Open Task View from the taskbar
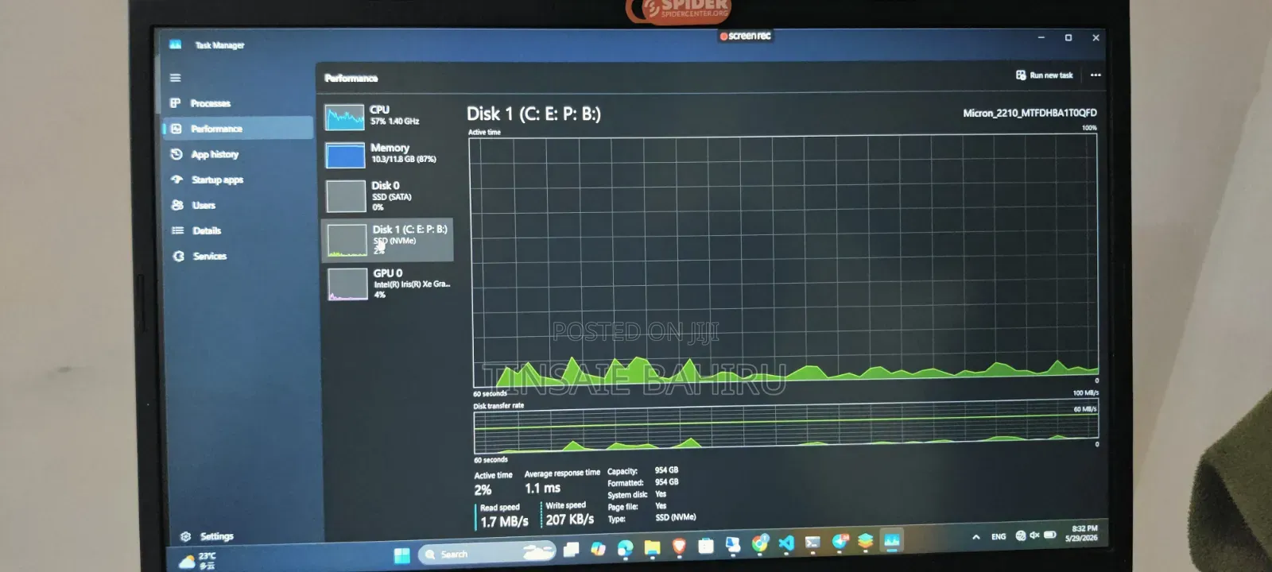Image resolution: width=1272 pixels, height=572 pixels. pyautogui.click(x=571, y=549)
